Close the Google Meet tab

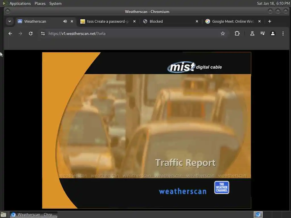[259, 21]
